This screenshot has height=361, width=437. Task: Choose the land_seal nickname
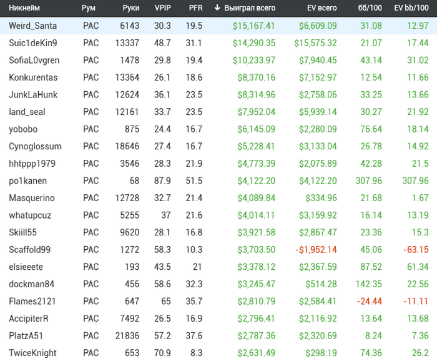pos(27,112)
